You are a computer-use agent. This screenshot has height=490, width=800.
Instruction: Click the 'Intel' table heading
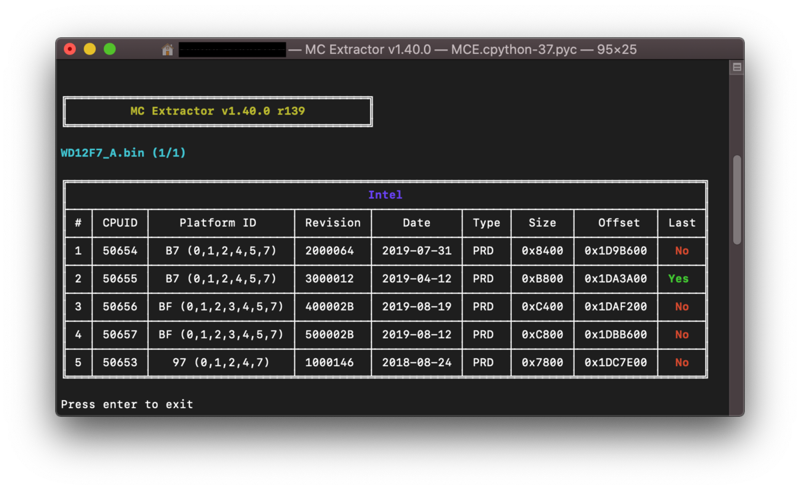pyautogui.click(x=385, y=195)
